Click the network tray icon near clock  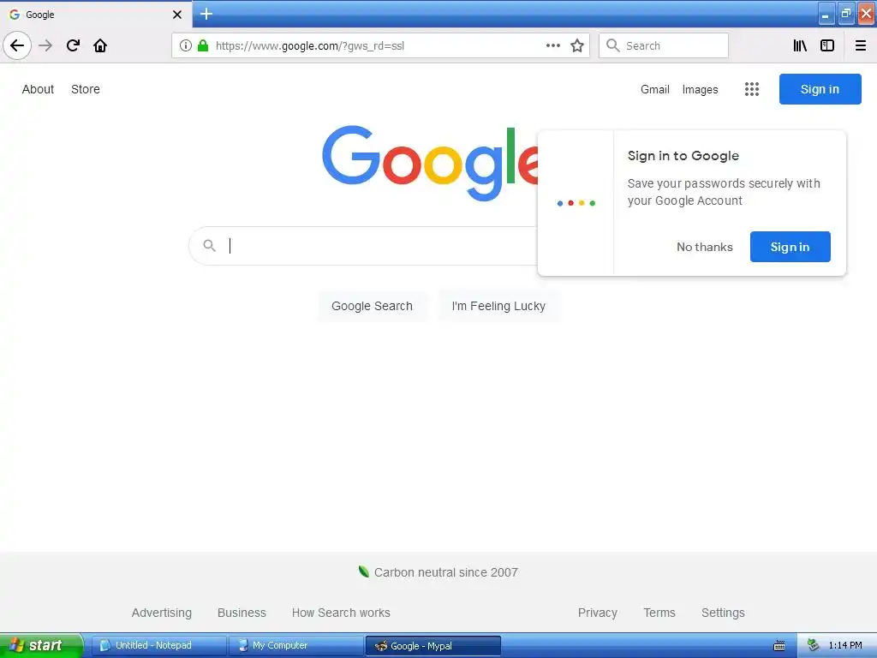click(x=814, y=645)
